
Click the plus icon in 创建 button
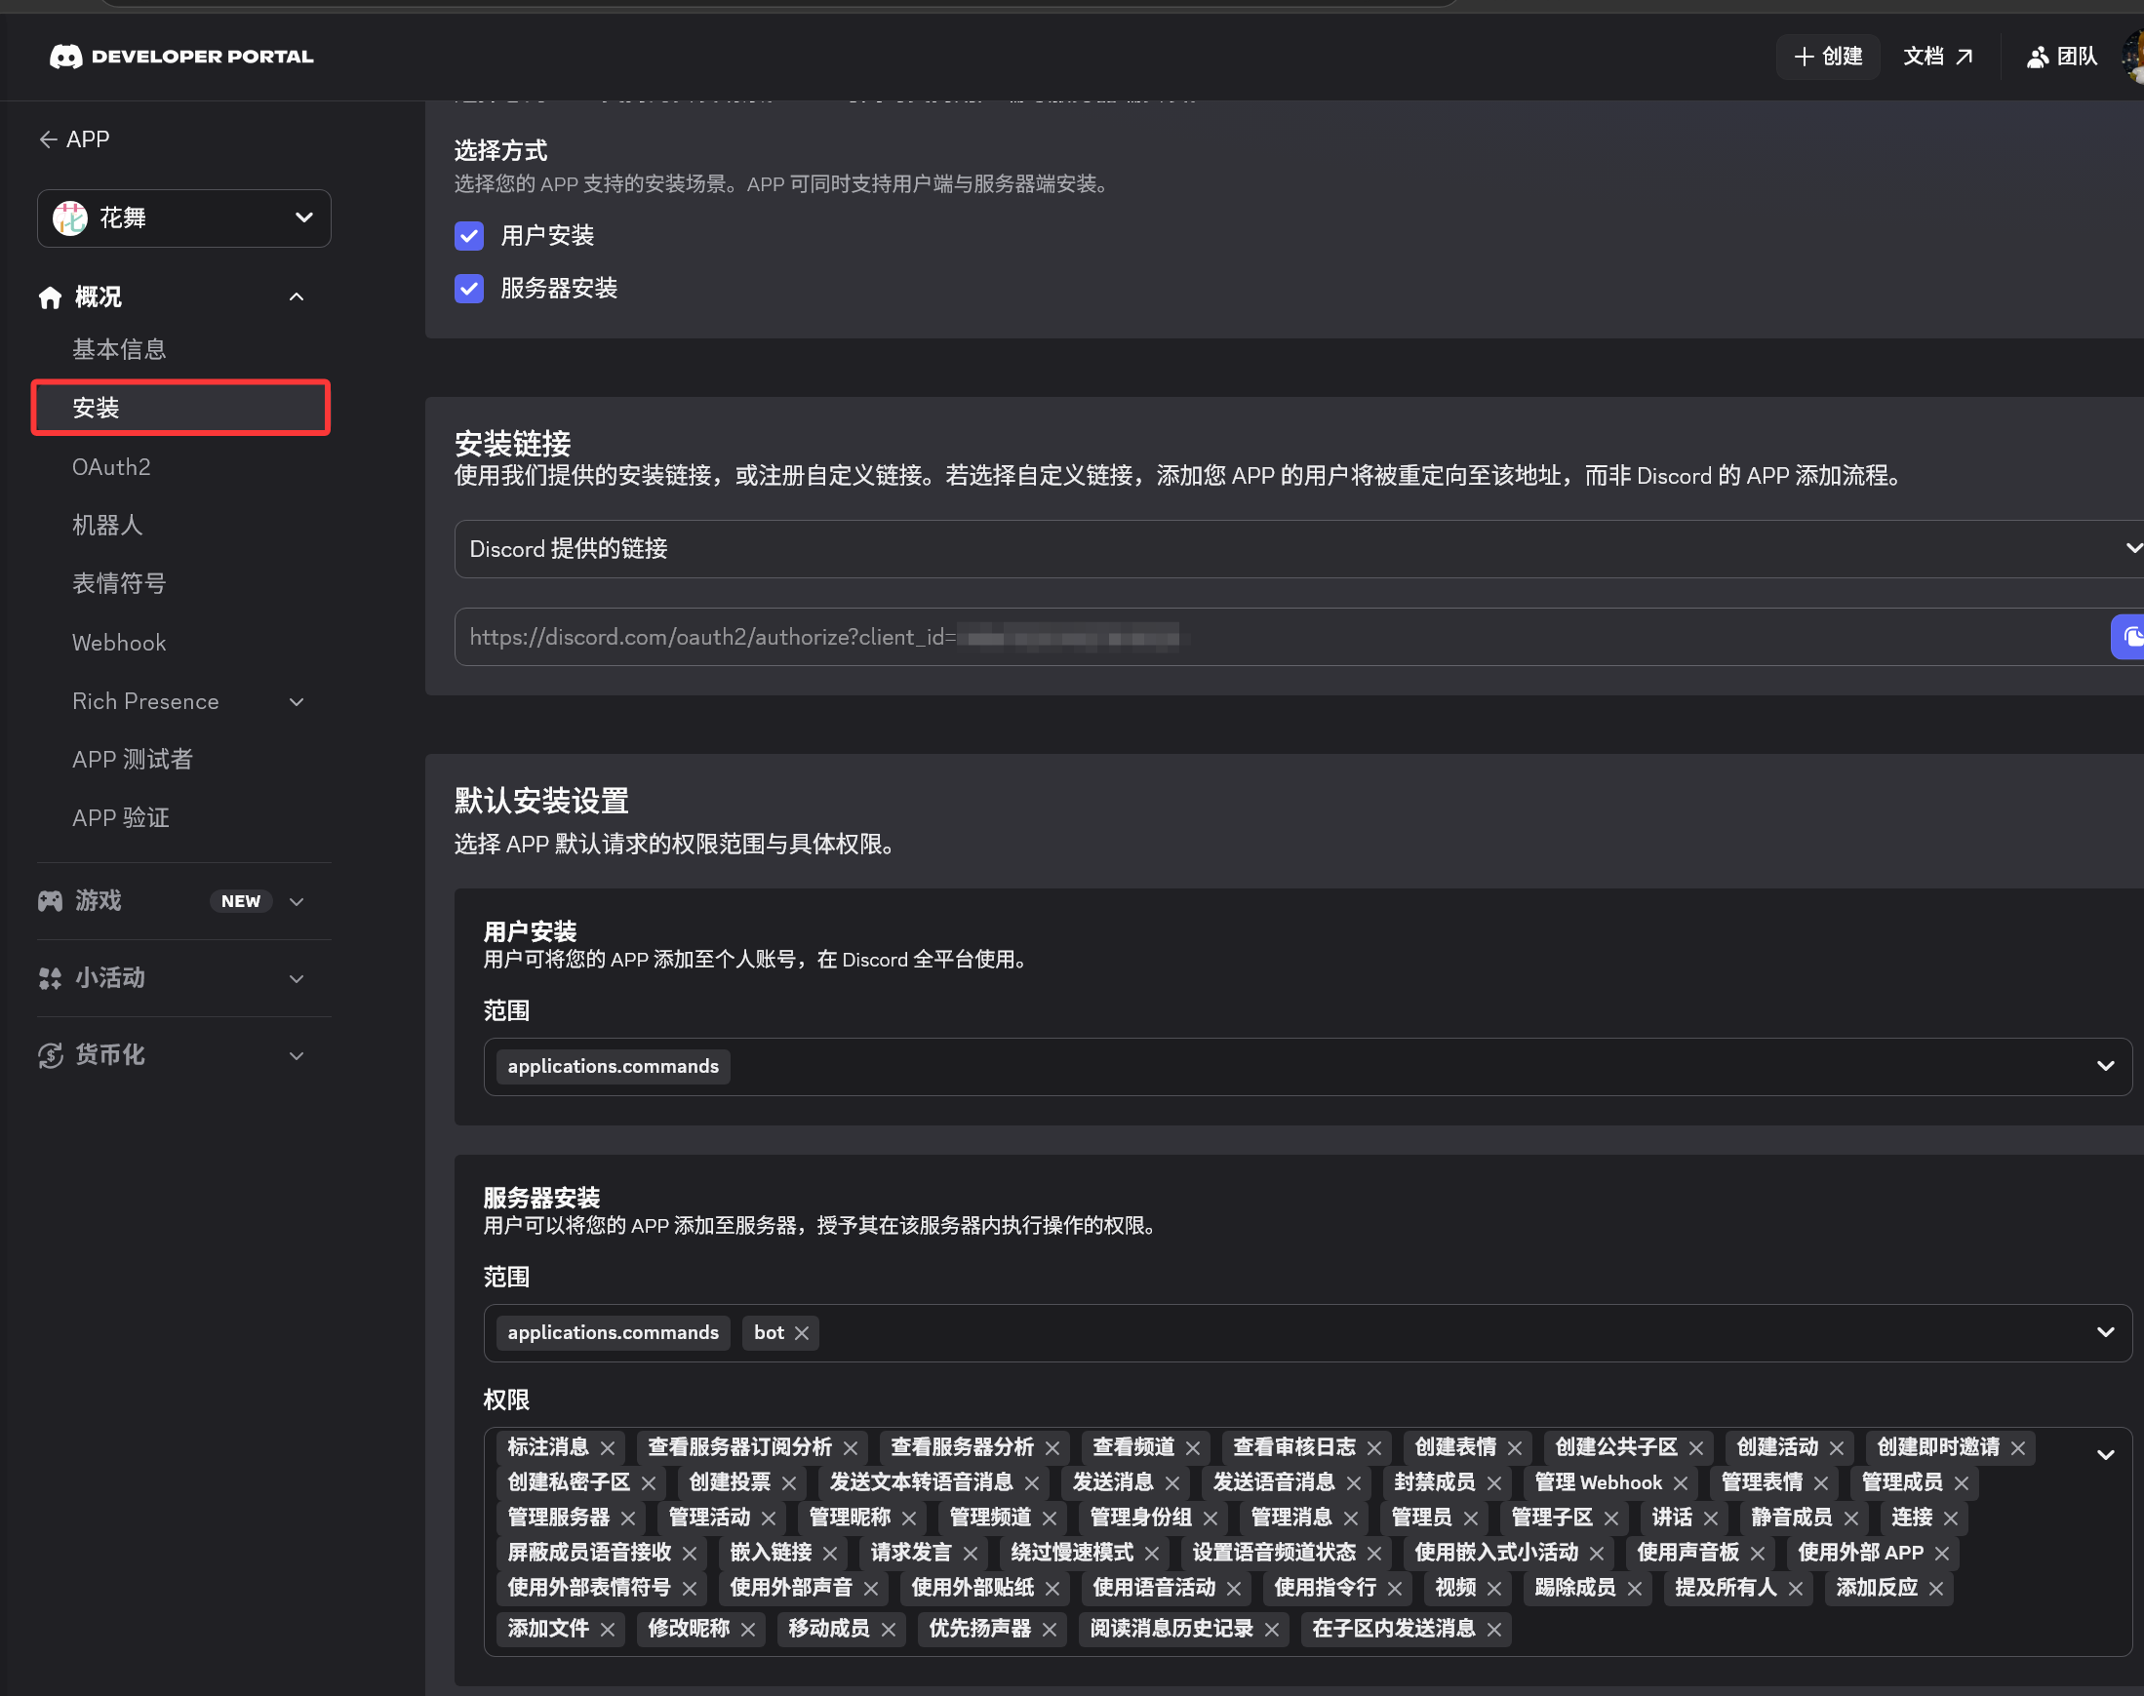click(1805, 57)
